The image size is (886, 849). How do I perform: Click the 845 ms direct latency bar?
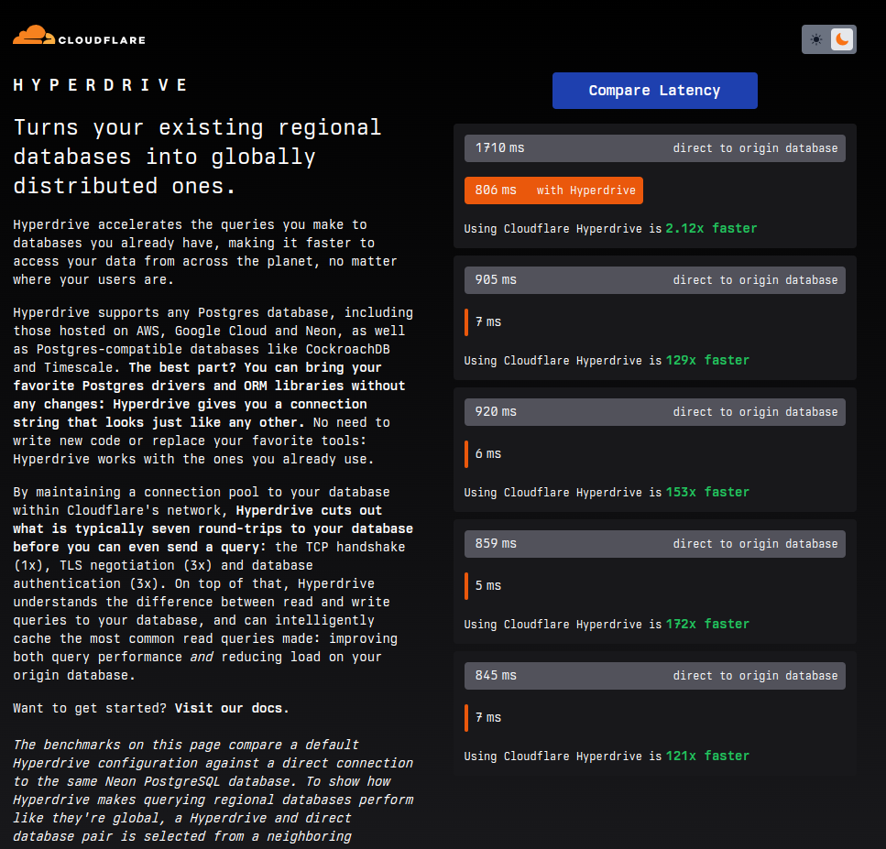point(654,676)
